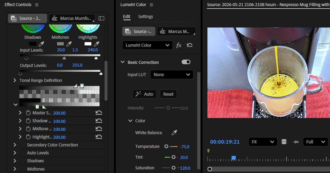Image resolution: width=330 pixels, height=173 pixels.
Task: Click the Source clip button in Effect Controls
Action: coord(28,18)
